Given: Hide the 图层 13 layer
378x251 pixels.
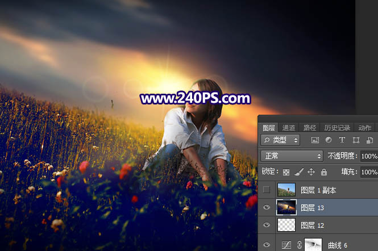Looking at the screenshot, I should (x=267, y=207).
